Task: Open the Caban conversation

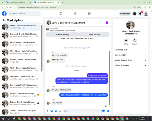Action: (x=20, y=112)
